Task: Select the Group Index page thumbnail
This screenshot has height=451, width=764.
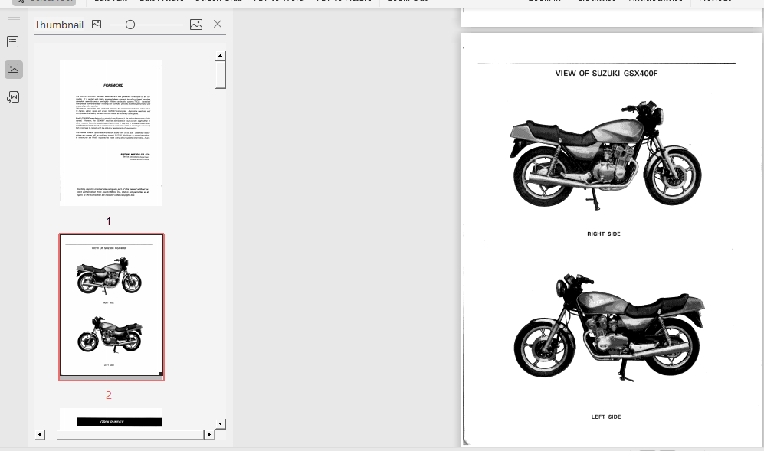Action: [x=111, y=418]
